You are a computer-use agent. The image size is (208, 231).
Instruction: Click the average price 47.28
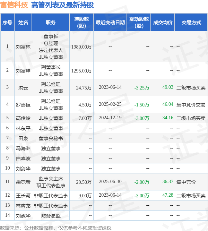click(168, 195)
